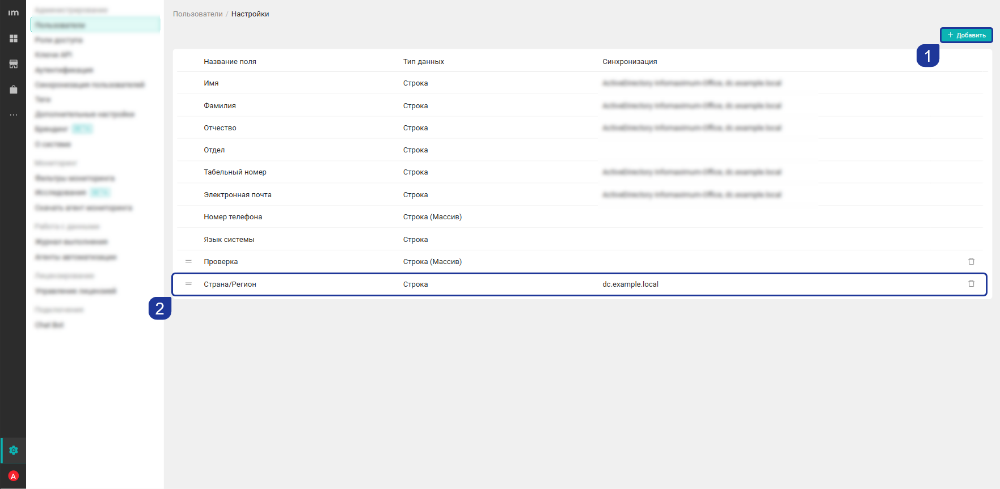The height and width of the screenshot is (489, 1000).
Task: Select the Табельный номер field row
Action: (579, 172)
